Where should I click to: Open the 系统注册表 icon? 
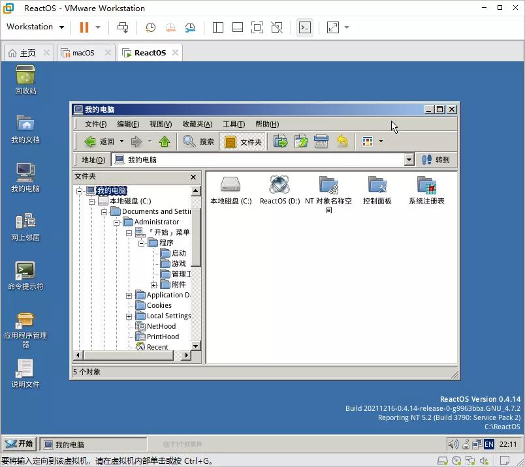point(426,186)
